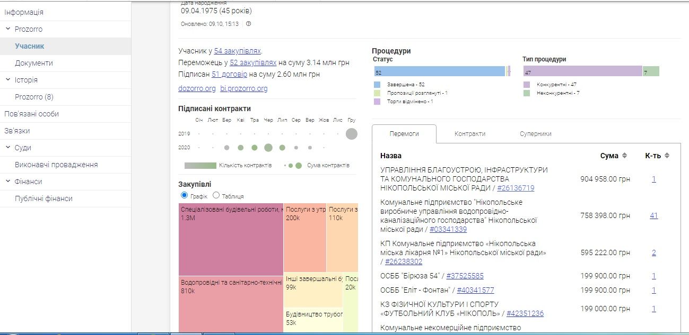Screen dimensions: 689x335
Task: Open the Документи sidebar item
Action: click(34, 63)
